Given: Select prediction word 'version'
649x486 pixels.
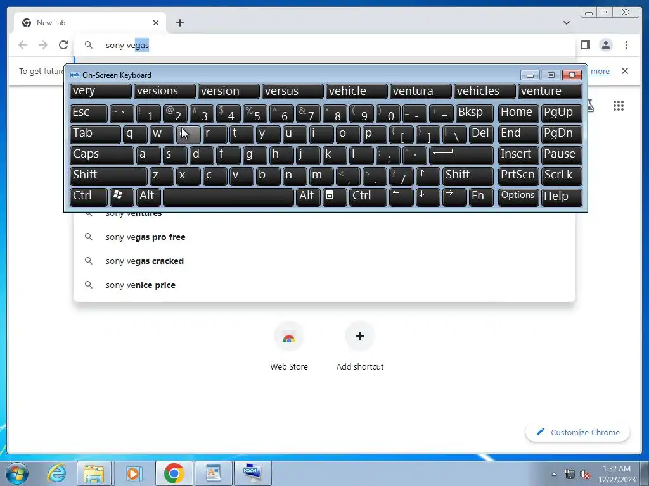Looking at the screenshot, I should tap(228, 91).
